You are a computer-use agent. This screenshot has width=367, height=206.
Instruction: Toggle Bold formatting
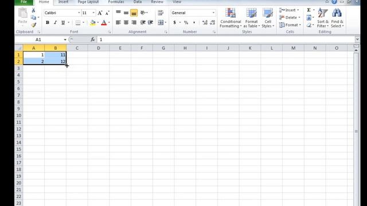tap(48, 23)
